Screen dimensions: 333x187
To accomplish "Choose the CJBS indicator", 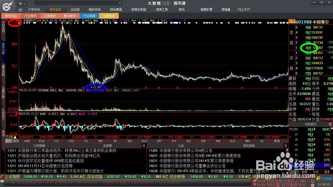I will tap(71, 141).
